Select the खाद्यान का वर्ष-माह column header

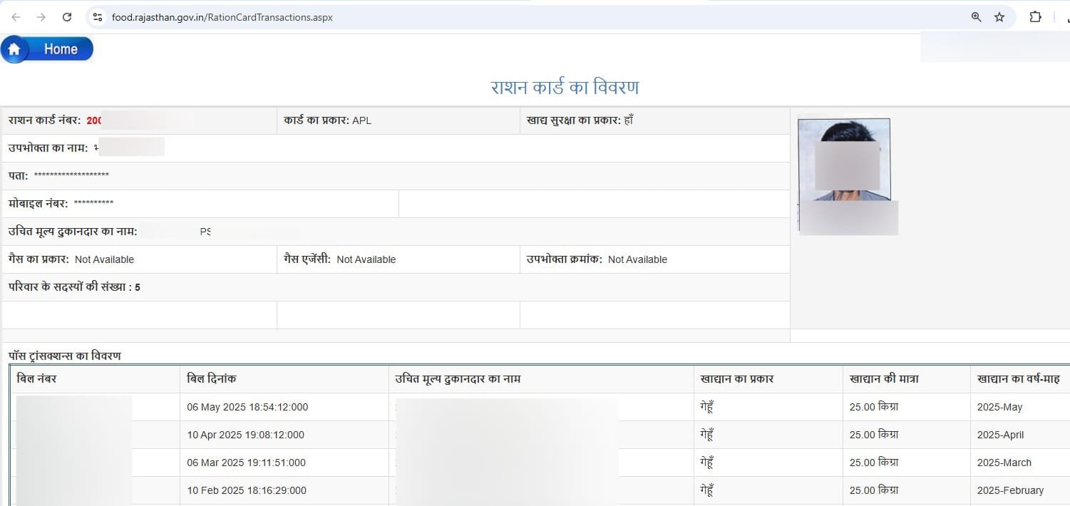click(1018, 379)
